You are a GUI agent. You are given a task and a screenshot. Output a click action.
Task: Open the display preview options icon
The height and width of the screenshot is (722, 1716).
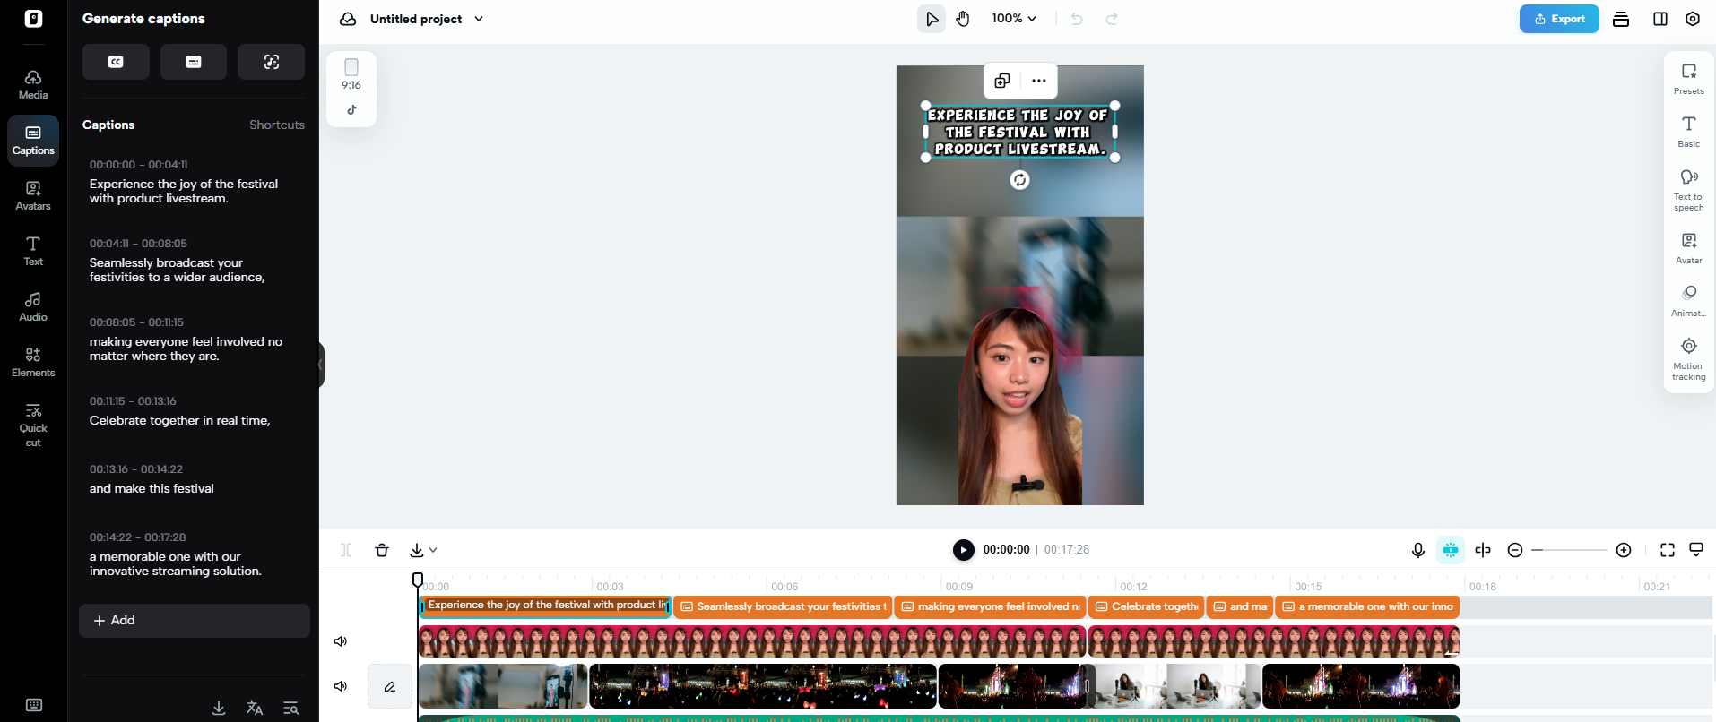[1696, 550]
